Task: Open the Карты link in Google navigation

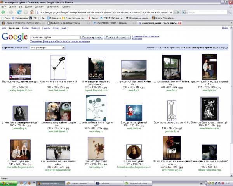Action: [x=25, y=28]
